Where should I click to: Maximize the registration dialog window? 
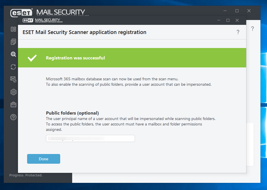tap(228, 20)
